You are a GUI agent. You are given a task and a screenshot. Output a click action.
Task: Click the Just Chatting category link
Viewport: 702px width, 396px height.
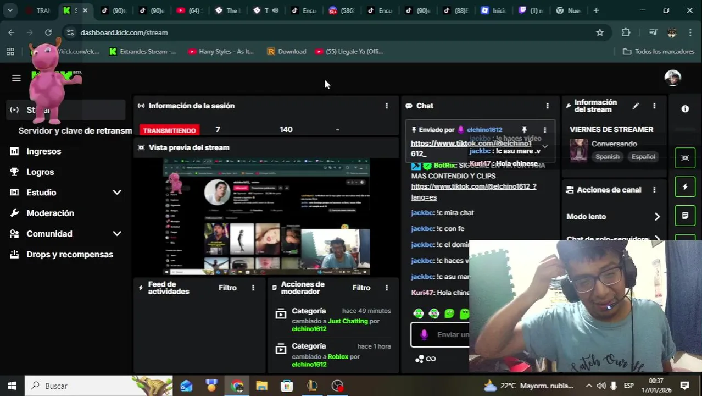(348, 321)
